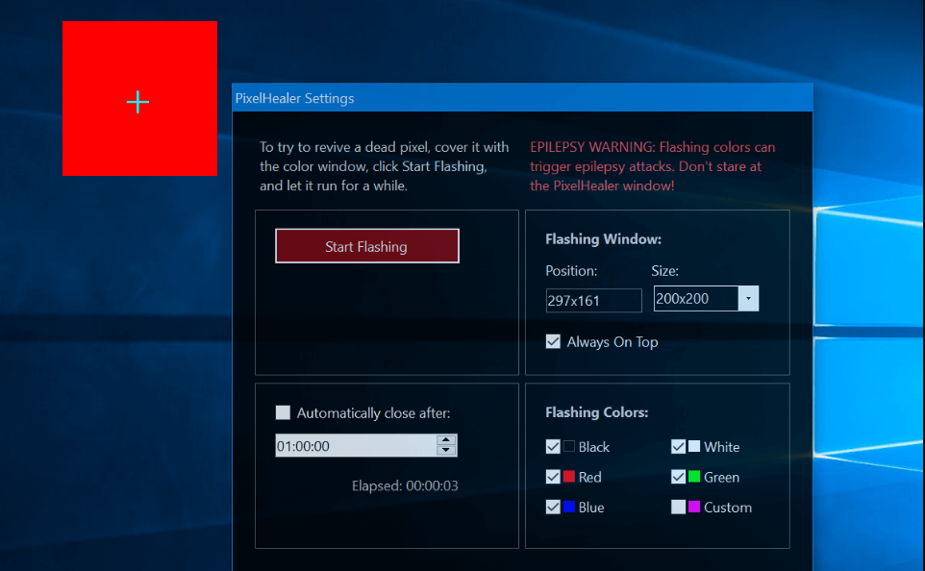The image size is (925, 571).
Task: Uncheck the White flashing color
Action: click(x=679, y=447)
